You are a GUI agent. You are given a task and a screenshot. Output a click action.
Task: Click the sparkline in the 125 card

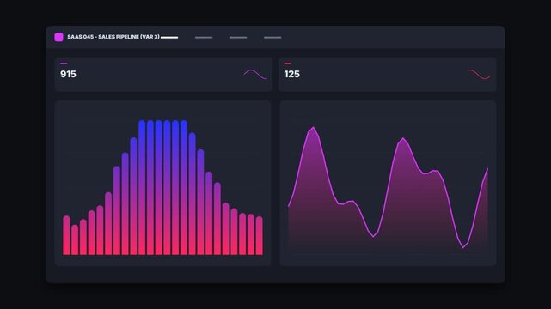pyautogui.click(x=480, y=75)
